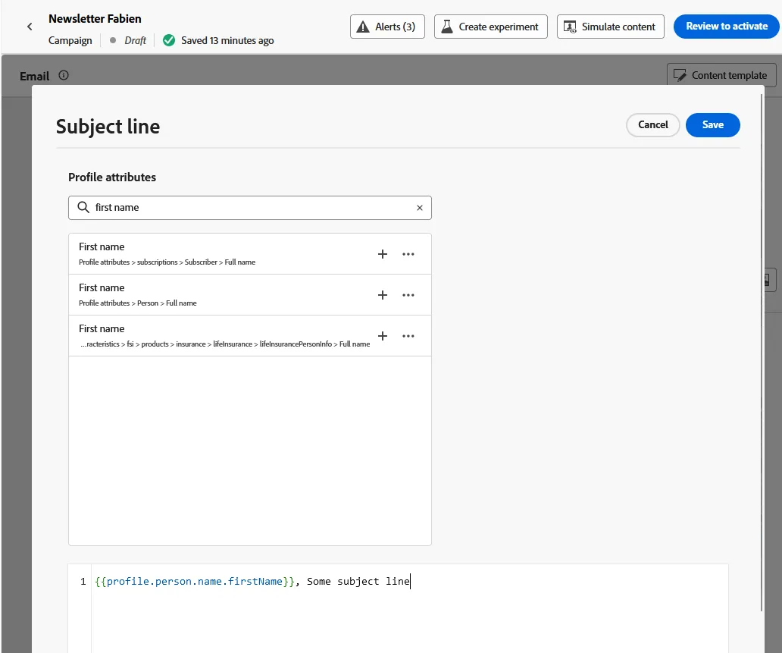
Task: Select the lifeInsurance path text
Action: pos(225,344)
